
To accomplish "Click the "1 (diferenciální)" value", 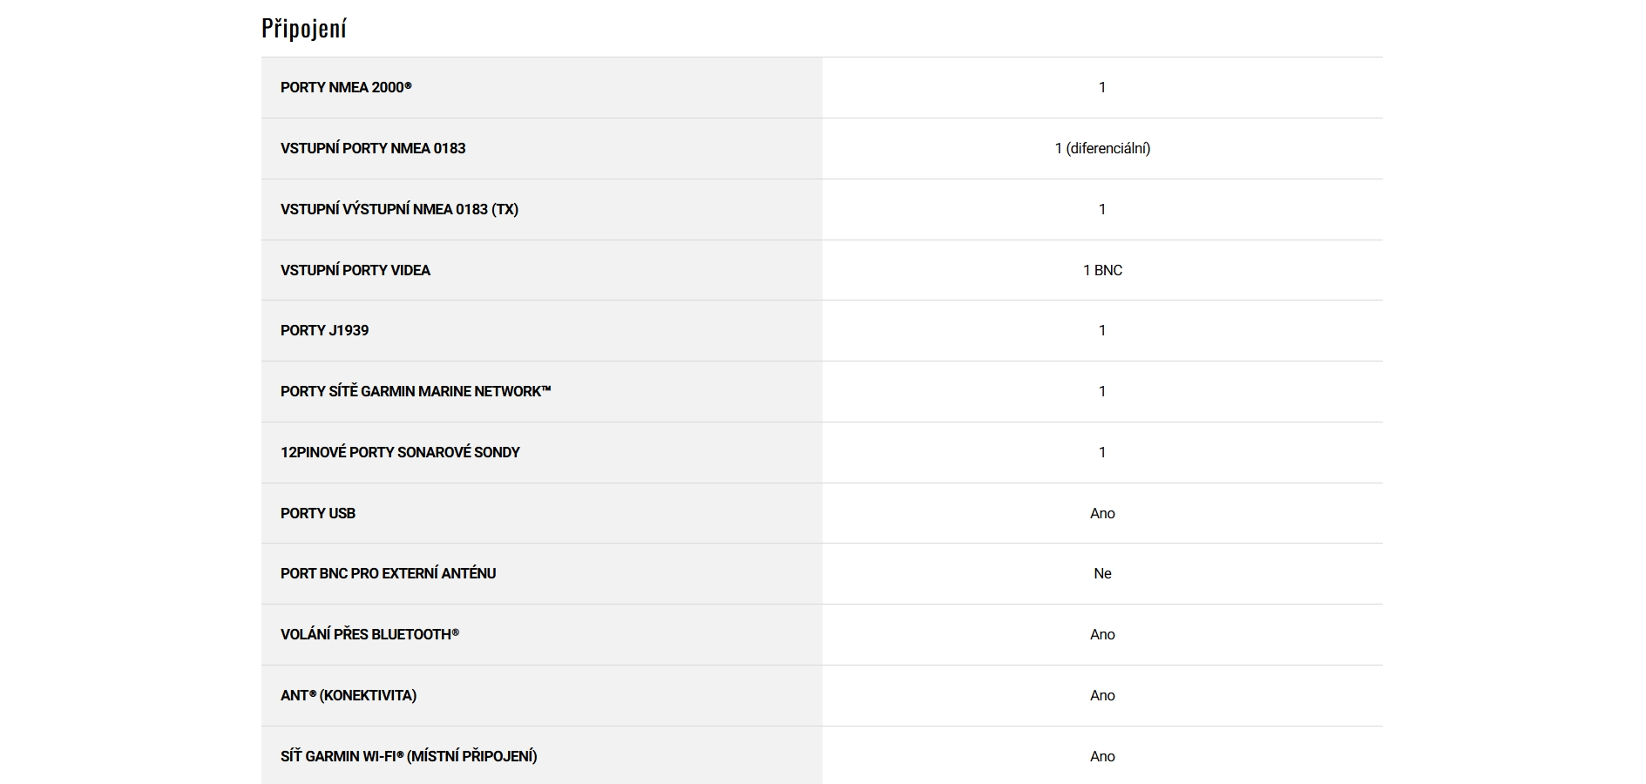I will 1102,148.
